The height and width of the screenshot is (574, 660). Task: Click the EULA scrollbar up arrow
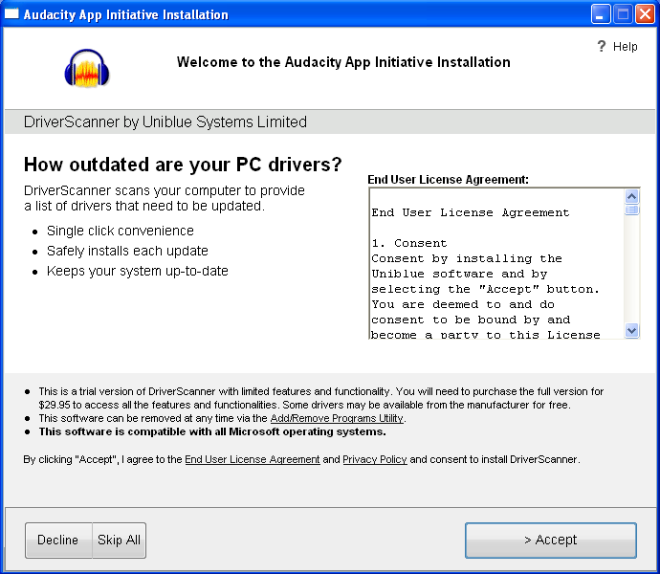tap(631, 197)
